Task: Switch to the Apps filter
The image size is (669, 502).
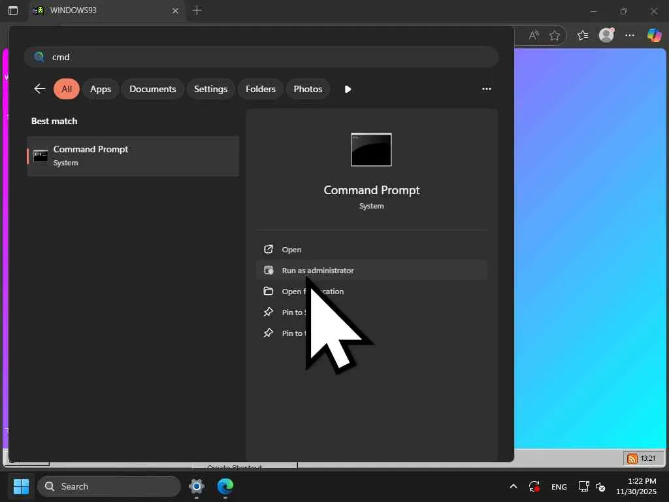Action: coord(100,89)
